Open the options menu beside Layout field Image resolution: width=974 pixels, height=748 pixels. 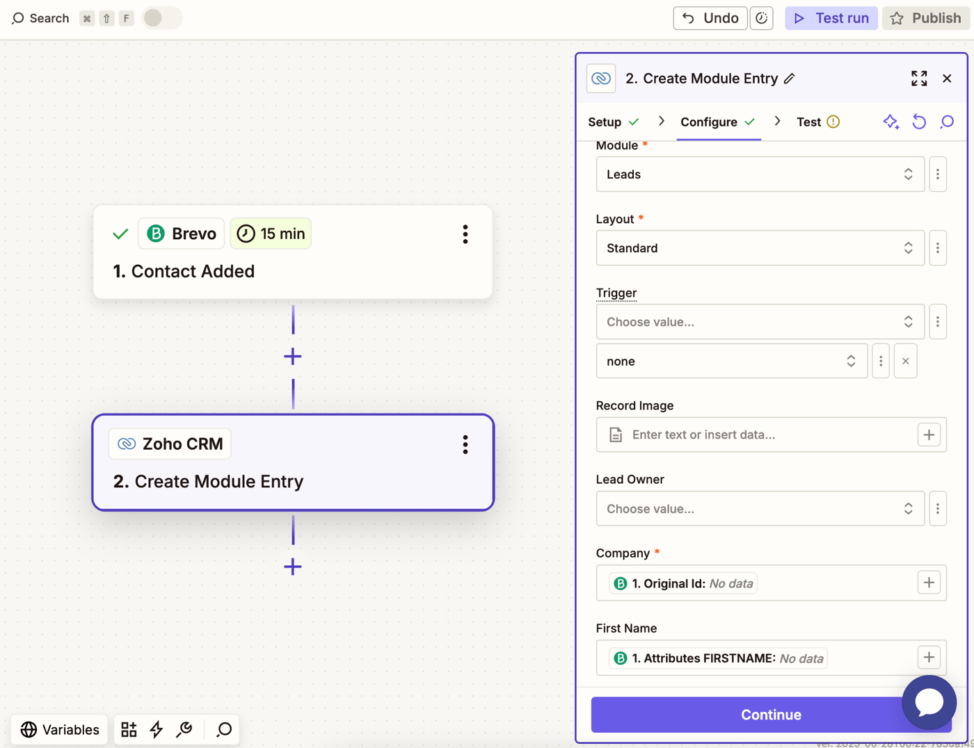point(938,248)
